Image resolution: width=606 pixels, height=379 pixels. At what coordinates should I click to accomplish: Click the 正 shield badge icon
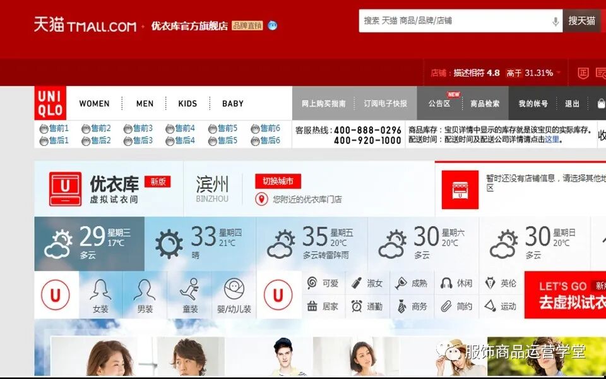[583, 73]
